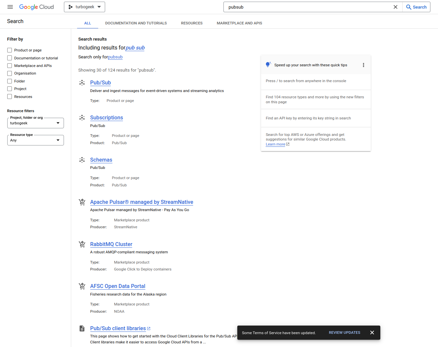Tick the Documentation or tutorial checkbox

click(10, 58)
